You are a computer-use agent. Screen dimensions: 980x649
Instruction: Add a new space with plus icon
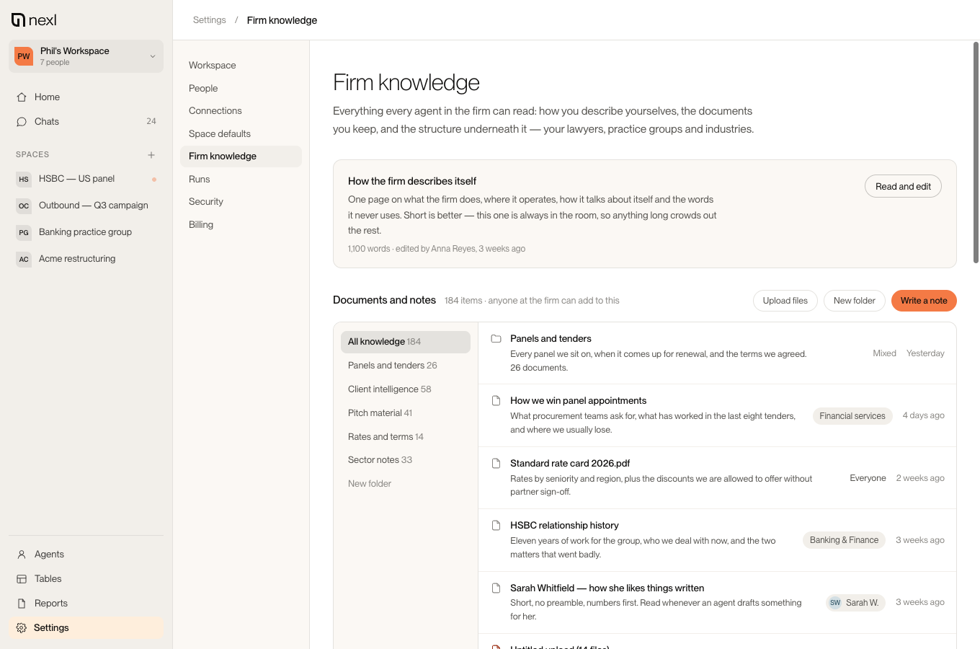coord(151,155)
